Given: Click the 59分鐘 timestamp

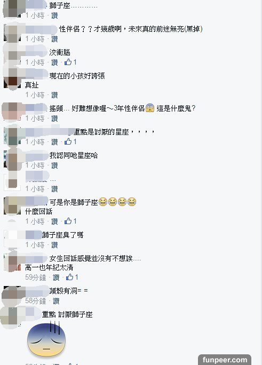Looking at the screenshot, I should 36,277.
